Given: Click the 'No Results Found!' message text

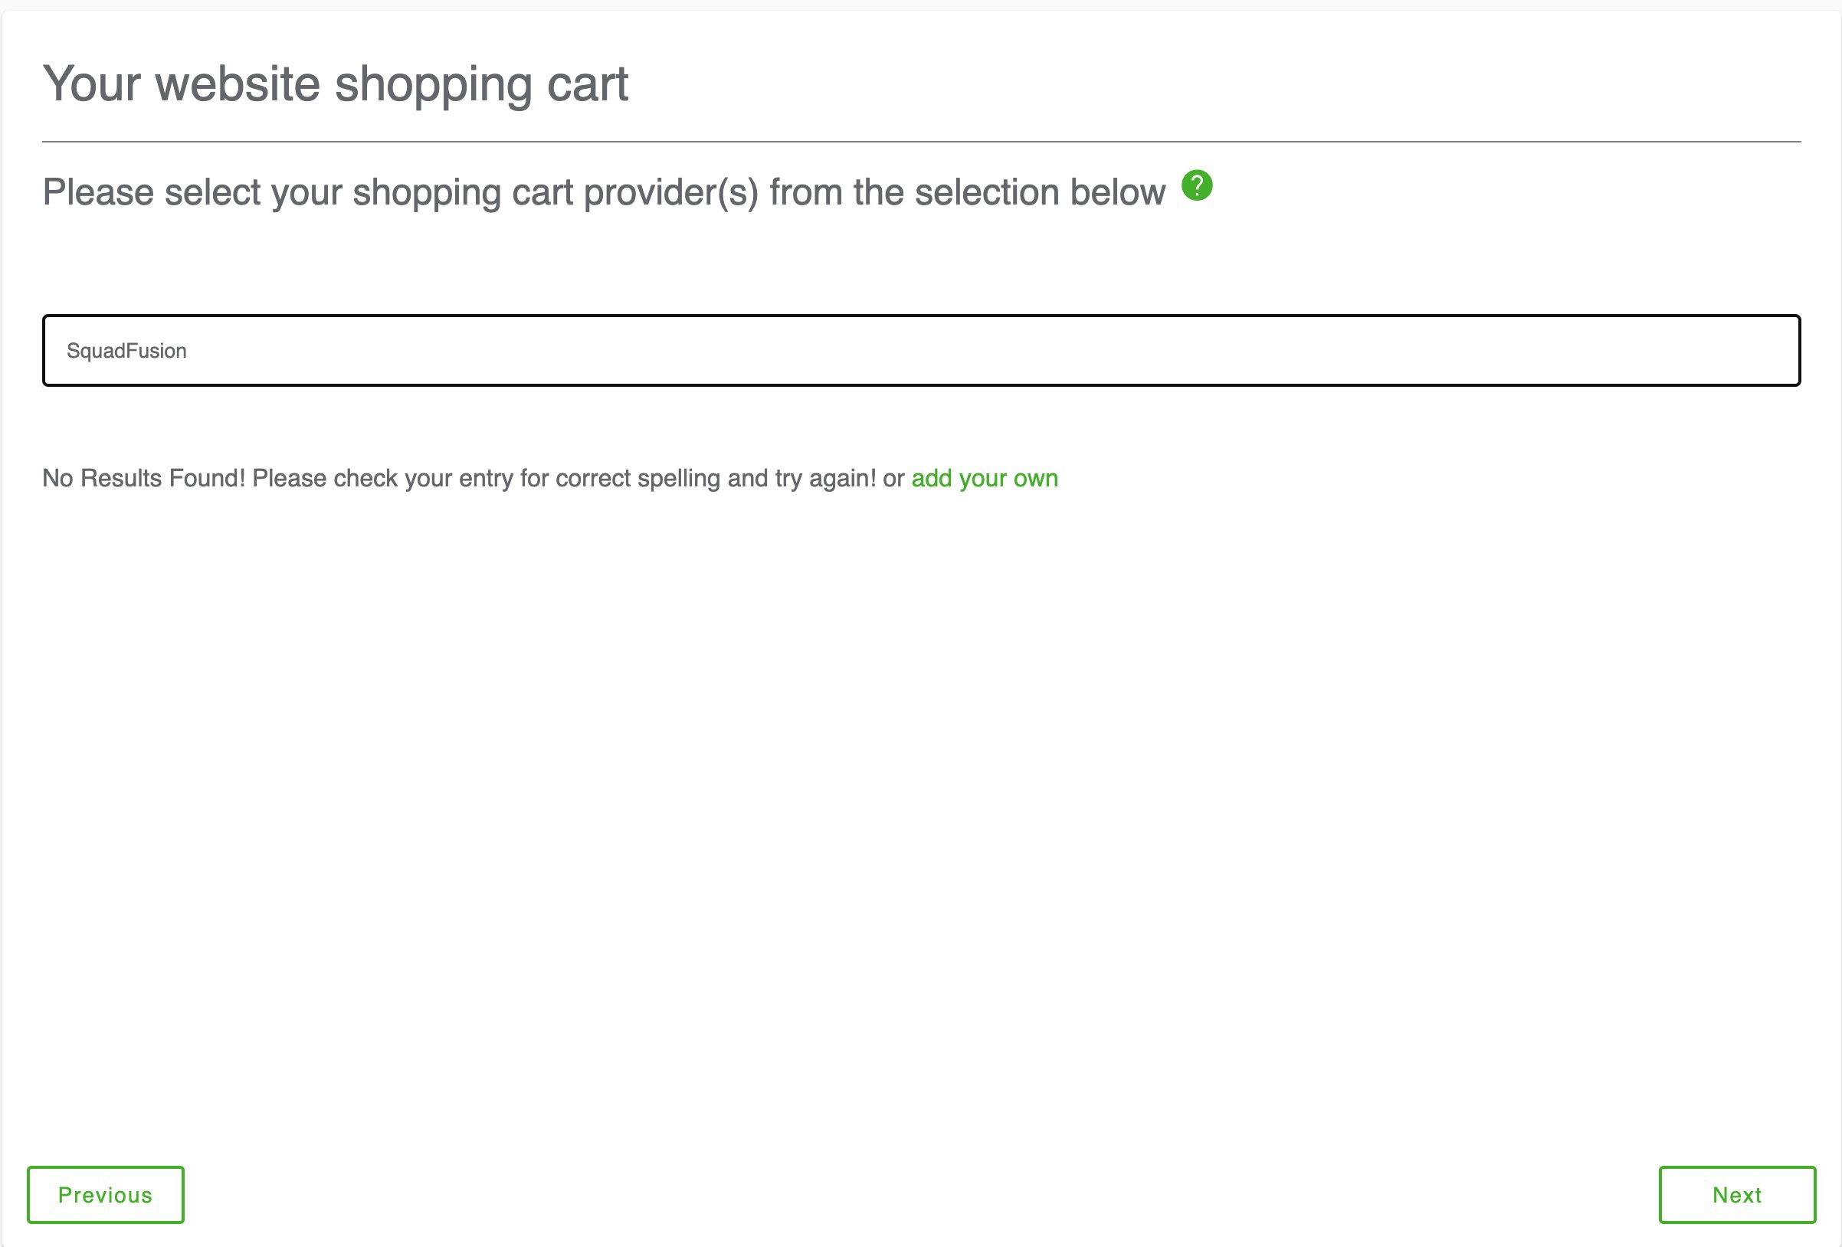Looking at the screenshot, I should click(144, 479).
